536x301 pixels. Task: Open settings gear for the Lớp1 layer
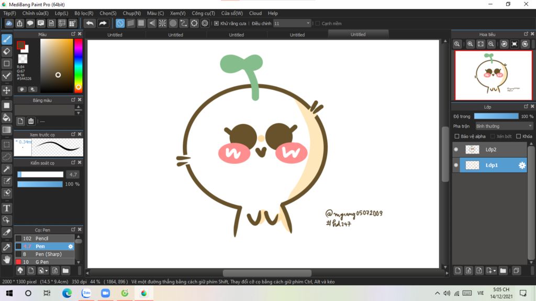tap(522, 166)
